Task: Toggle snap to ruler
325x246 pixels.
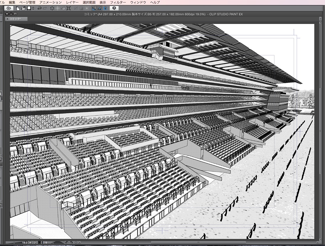Action: point(94,8)
